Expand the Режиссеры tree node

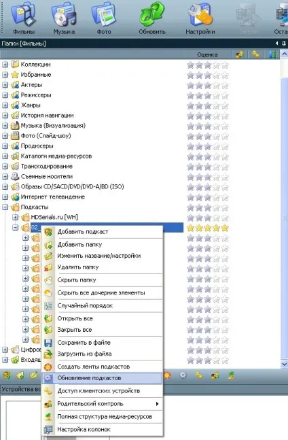click(x=5, y=95)
